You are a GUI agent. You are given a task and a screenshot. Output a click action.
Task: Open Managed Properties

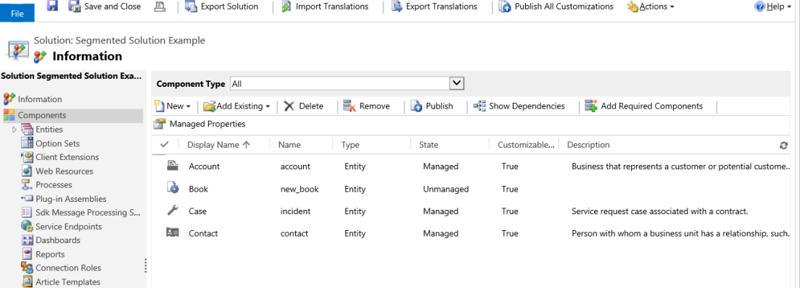point(200,124)
